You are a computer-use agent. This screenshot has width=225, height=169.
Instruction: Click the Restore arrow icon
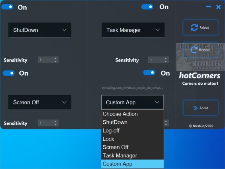point(194,50)
